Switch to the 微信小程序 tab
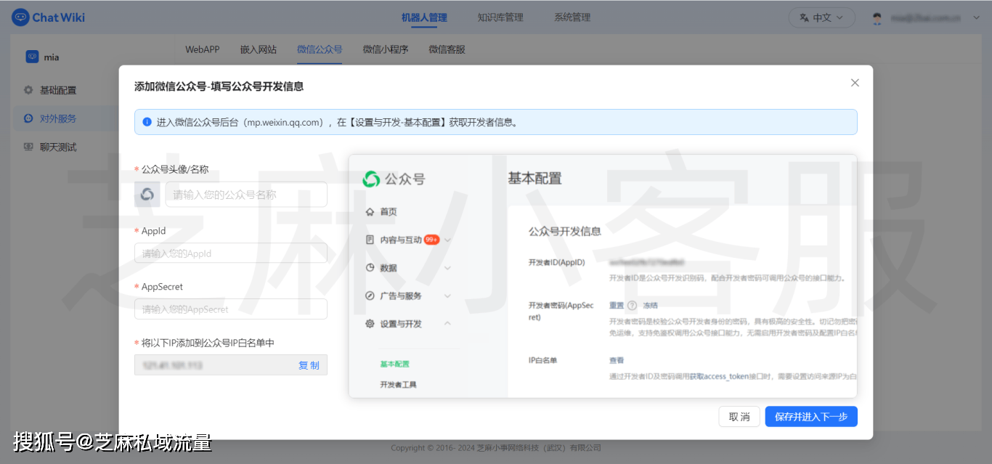 (x=385, y=49)
